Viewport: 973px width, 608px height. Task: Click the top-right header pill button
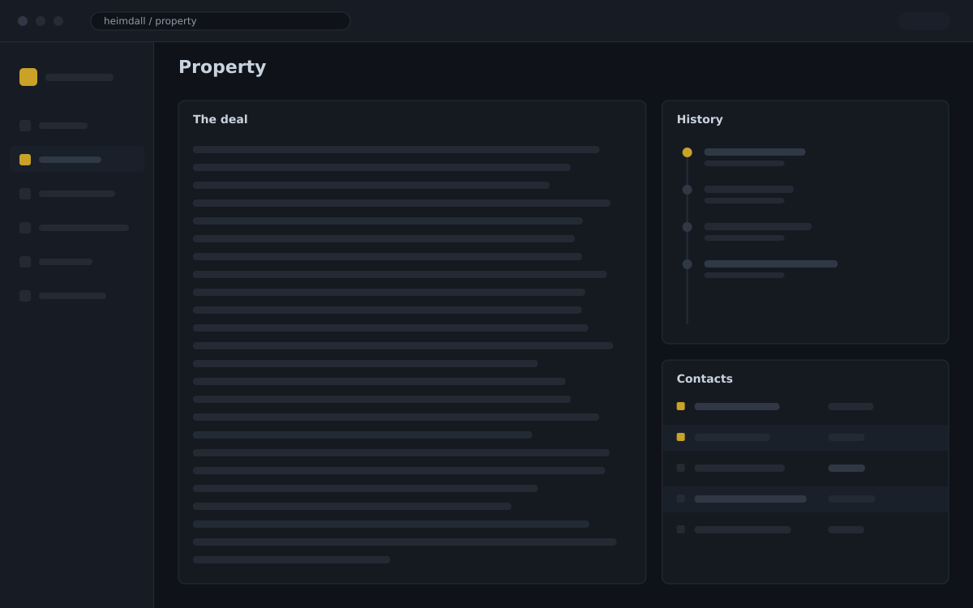click(x=924, y=21)
